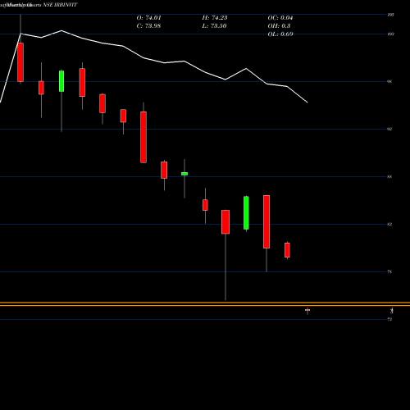Click the 88 price axis label
410x410 pixels.
click(389, 176)
